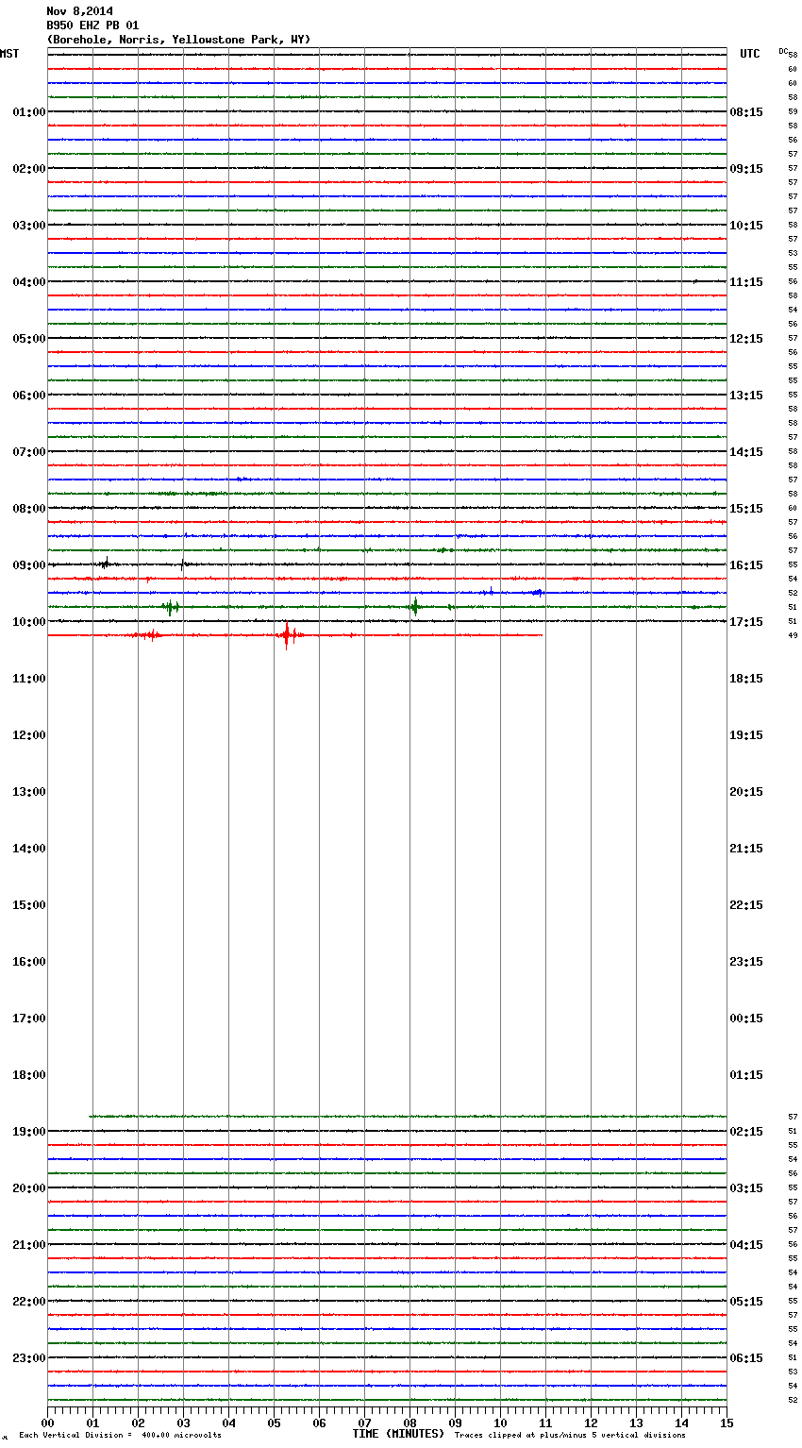The width and height of the screenshot is (802, 1448).
Task: Select the '10:00' MST hour label
Action: [x=29, y=622]
